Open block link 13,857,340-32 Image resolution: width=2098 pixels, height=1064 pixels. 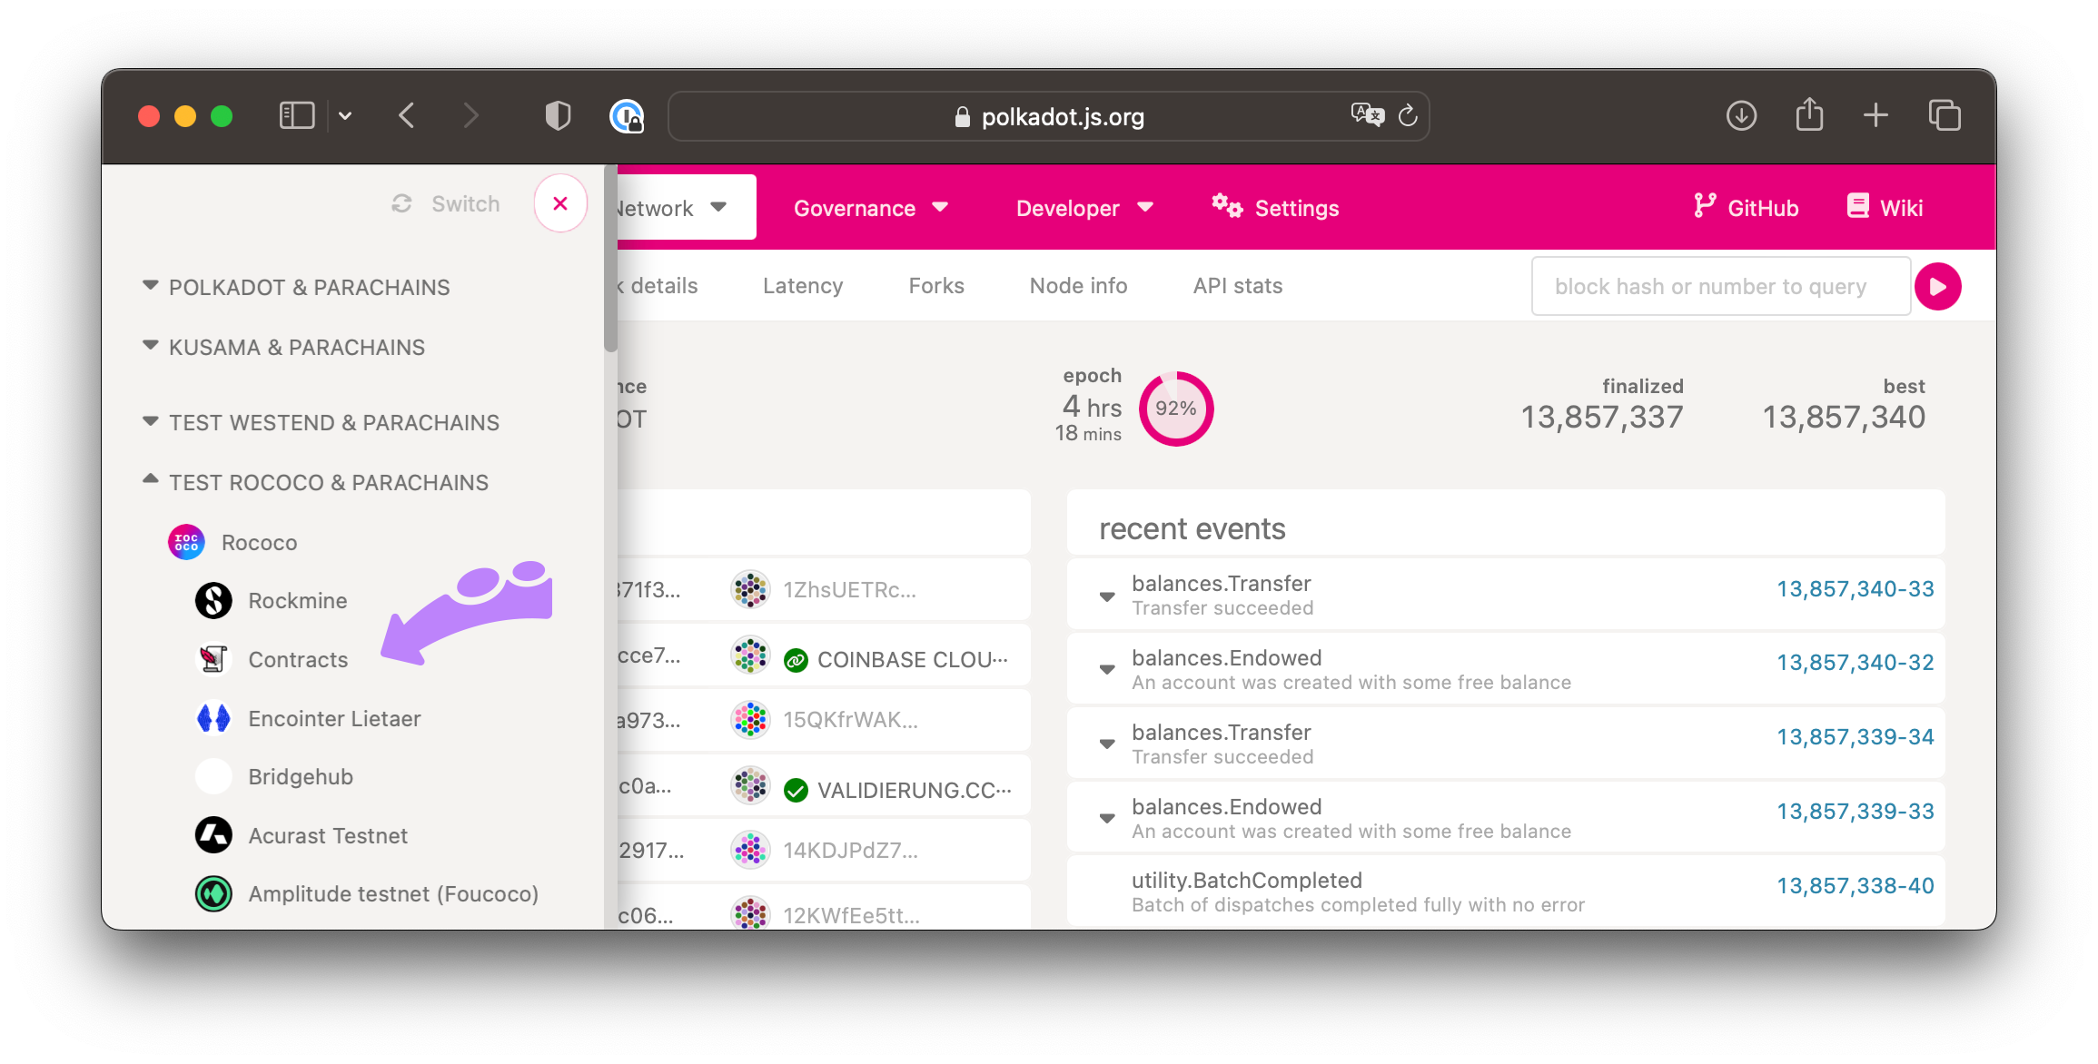click(x=1856, y=663)
